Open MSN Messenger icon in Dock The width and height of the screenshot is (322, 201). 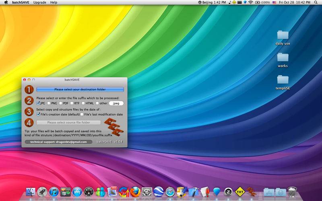pyautogui.click(x=101, y=192)
